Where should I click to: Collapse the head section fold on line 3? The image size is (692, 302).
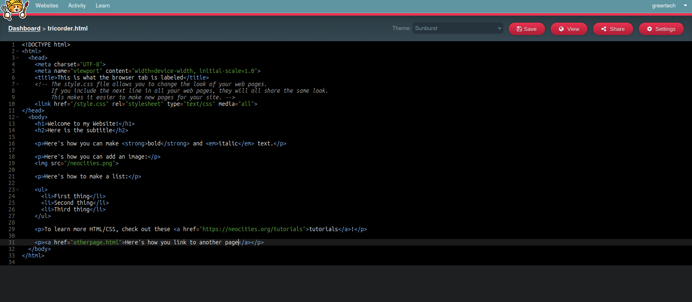[18, 58]
